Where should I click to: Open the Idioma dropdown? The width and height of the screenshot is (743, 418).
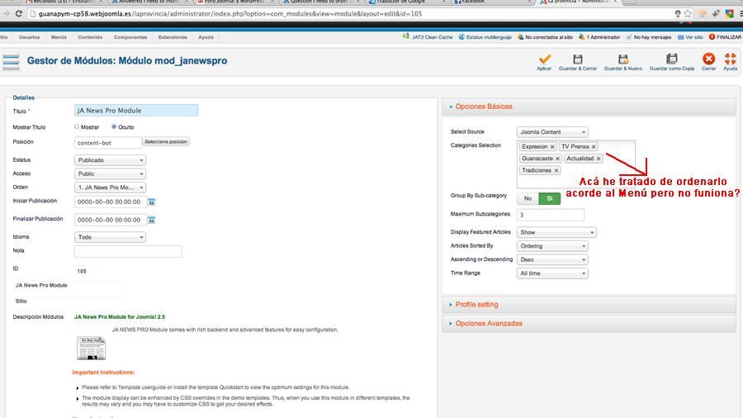click(110, 237)
